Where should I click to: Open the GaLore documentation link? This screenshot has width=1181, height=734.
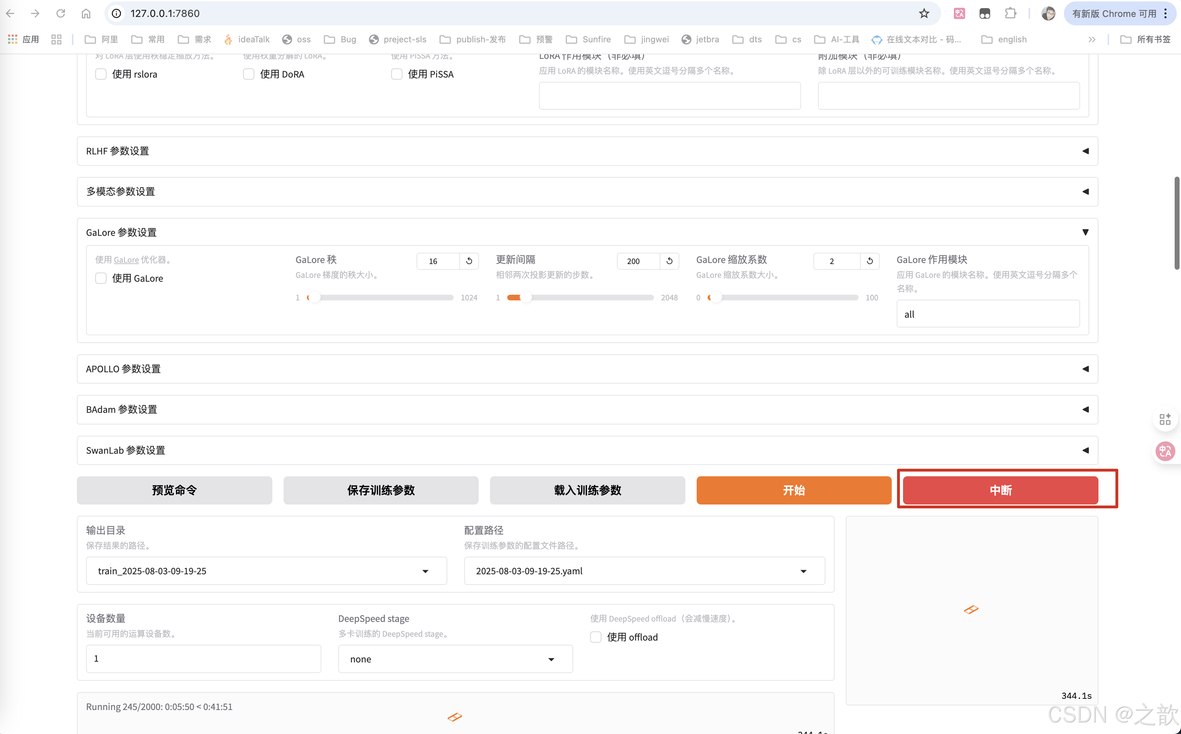click(x=126, y=260)
